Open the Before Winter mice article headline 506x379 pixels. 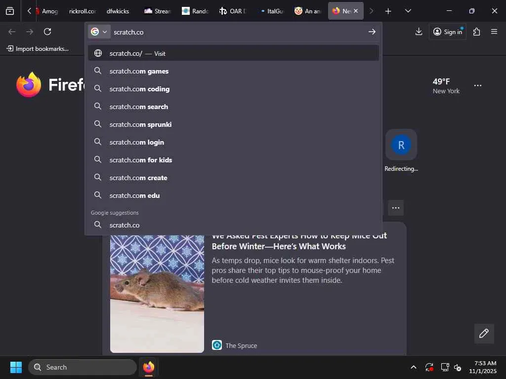click(299, 241)
